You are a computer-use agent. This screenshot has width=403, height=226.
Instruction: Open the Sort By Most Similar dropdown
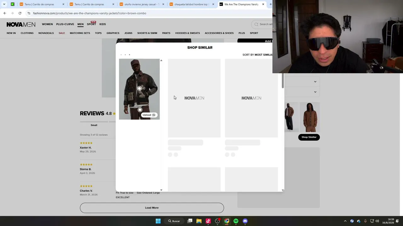(258, 55)
